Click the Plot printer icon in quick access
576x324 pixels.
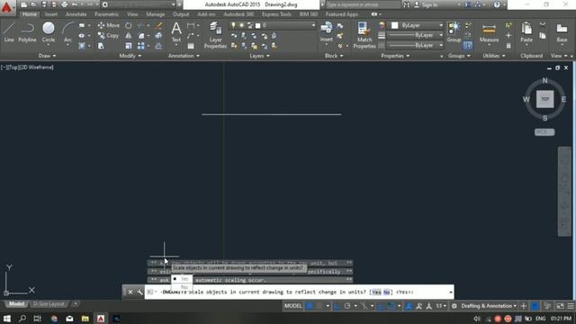(64, 4)
